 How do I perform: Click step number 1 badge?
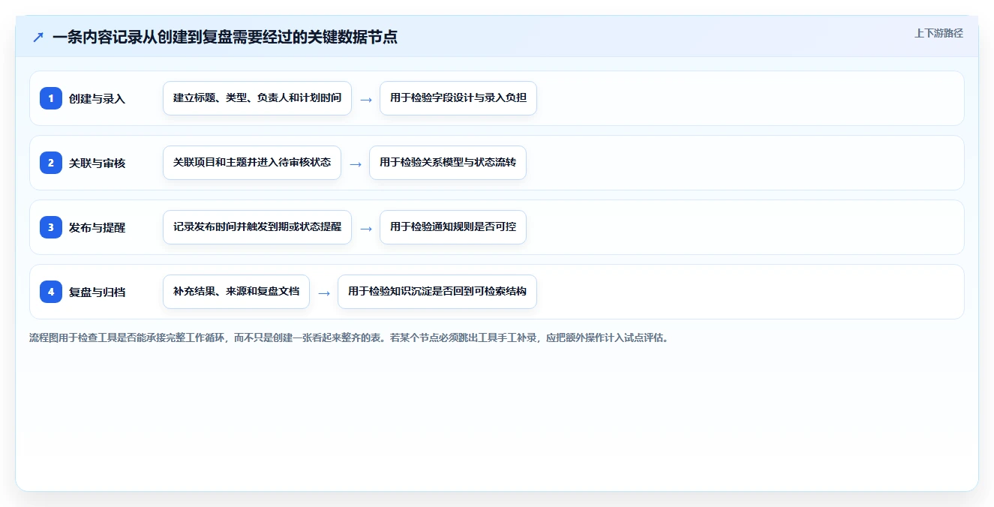(x=51, y=98)
